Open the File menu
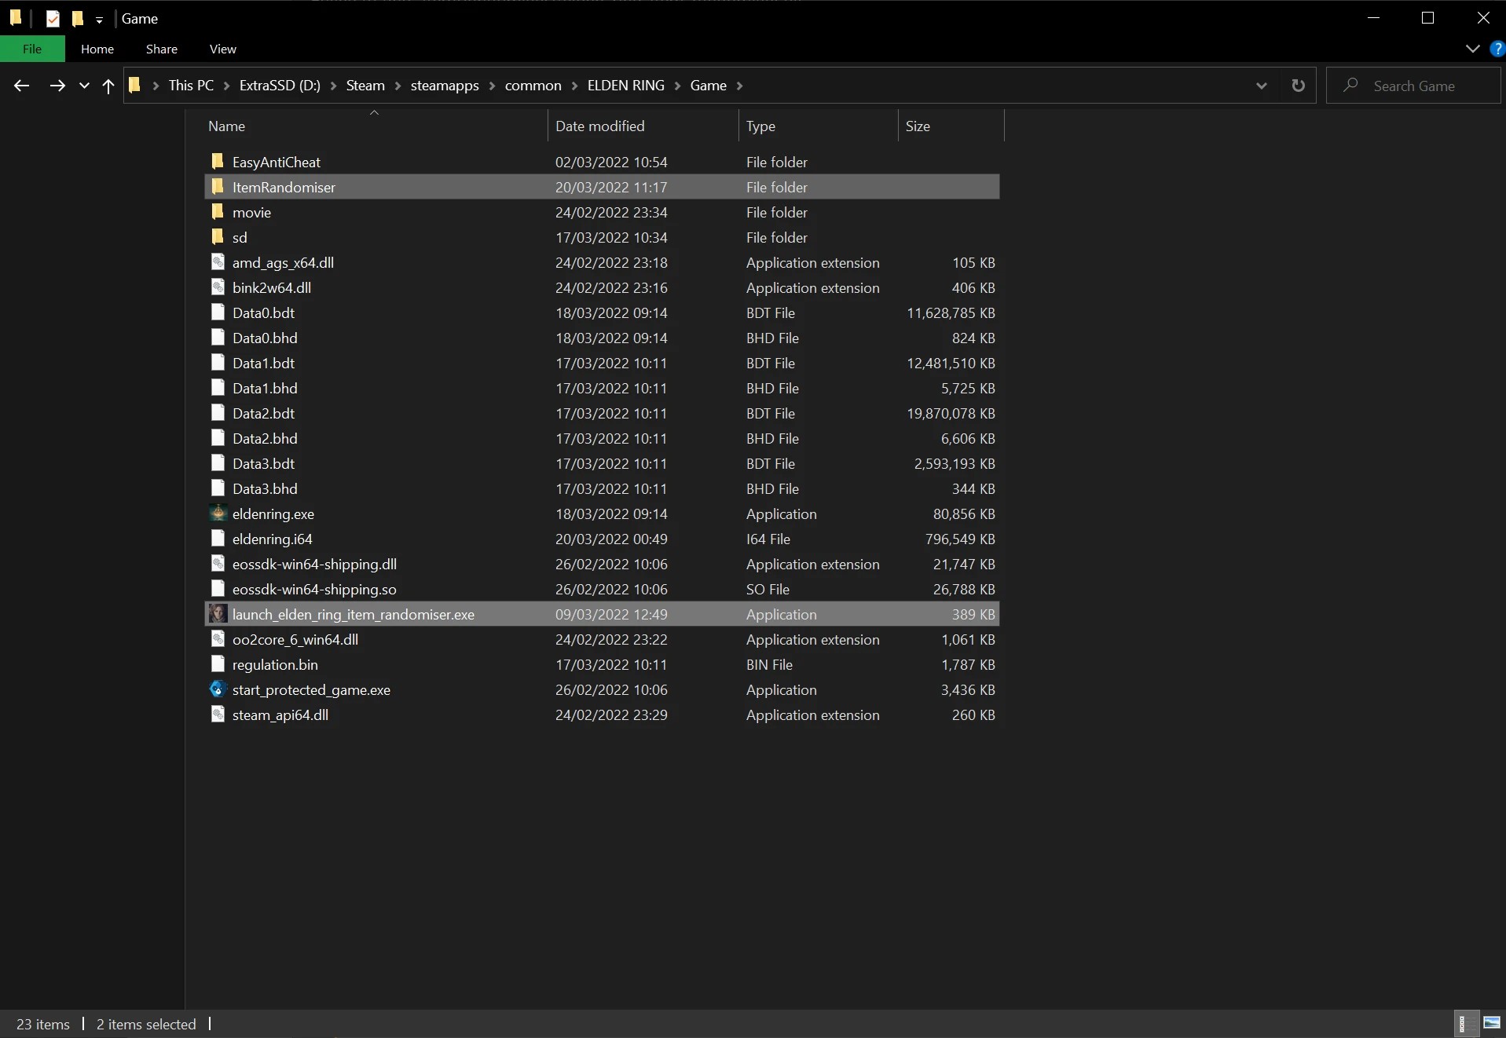 (32, 49)
